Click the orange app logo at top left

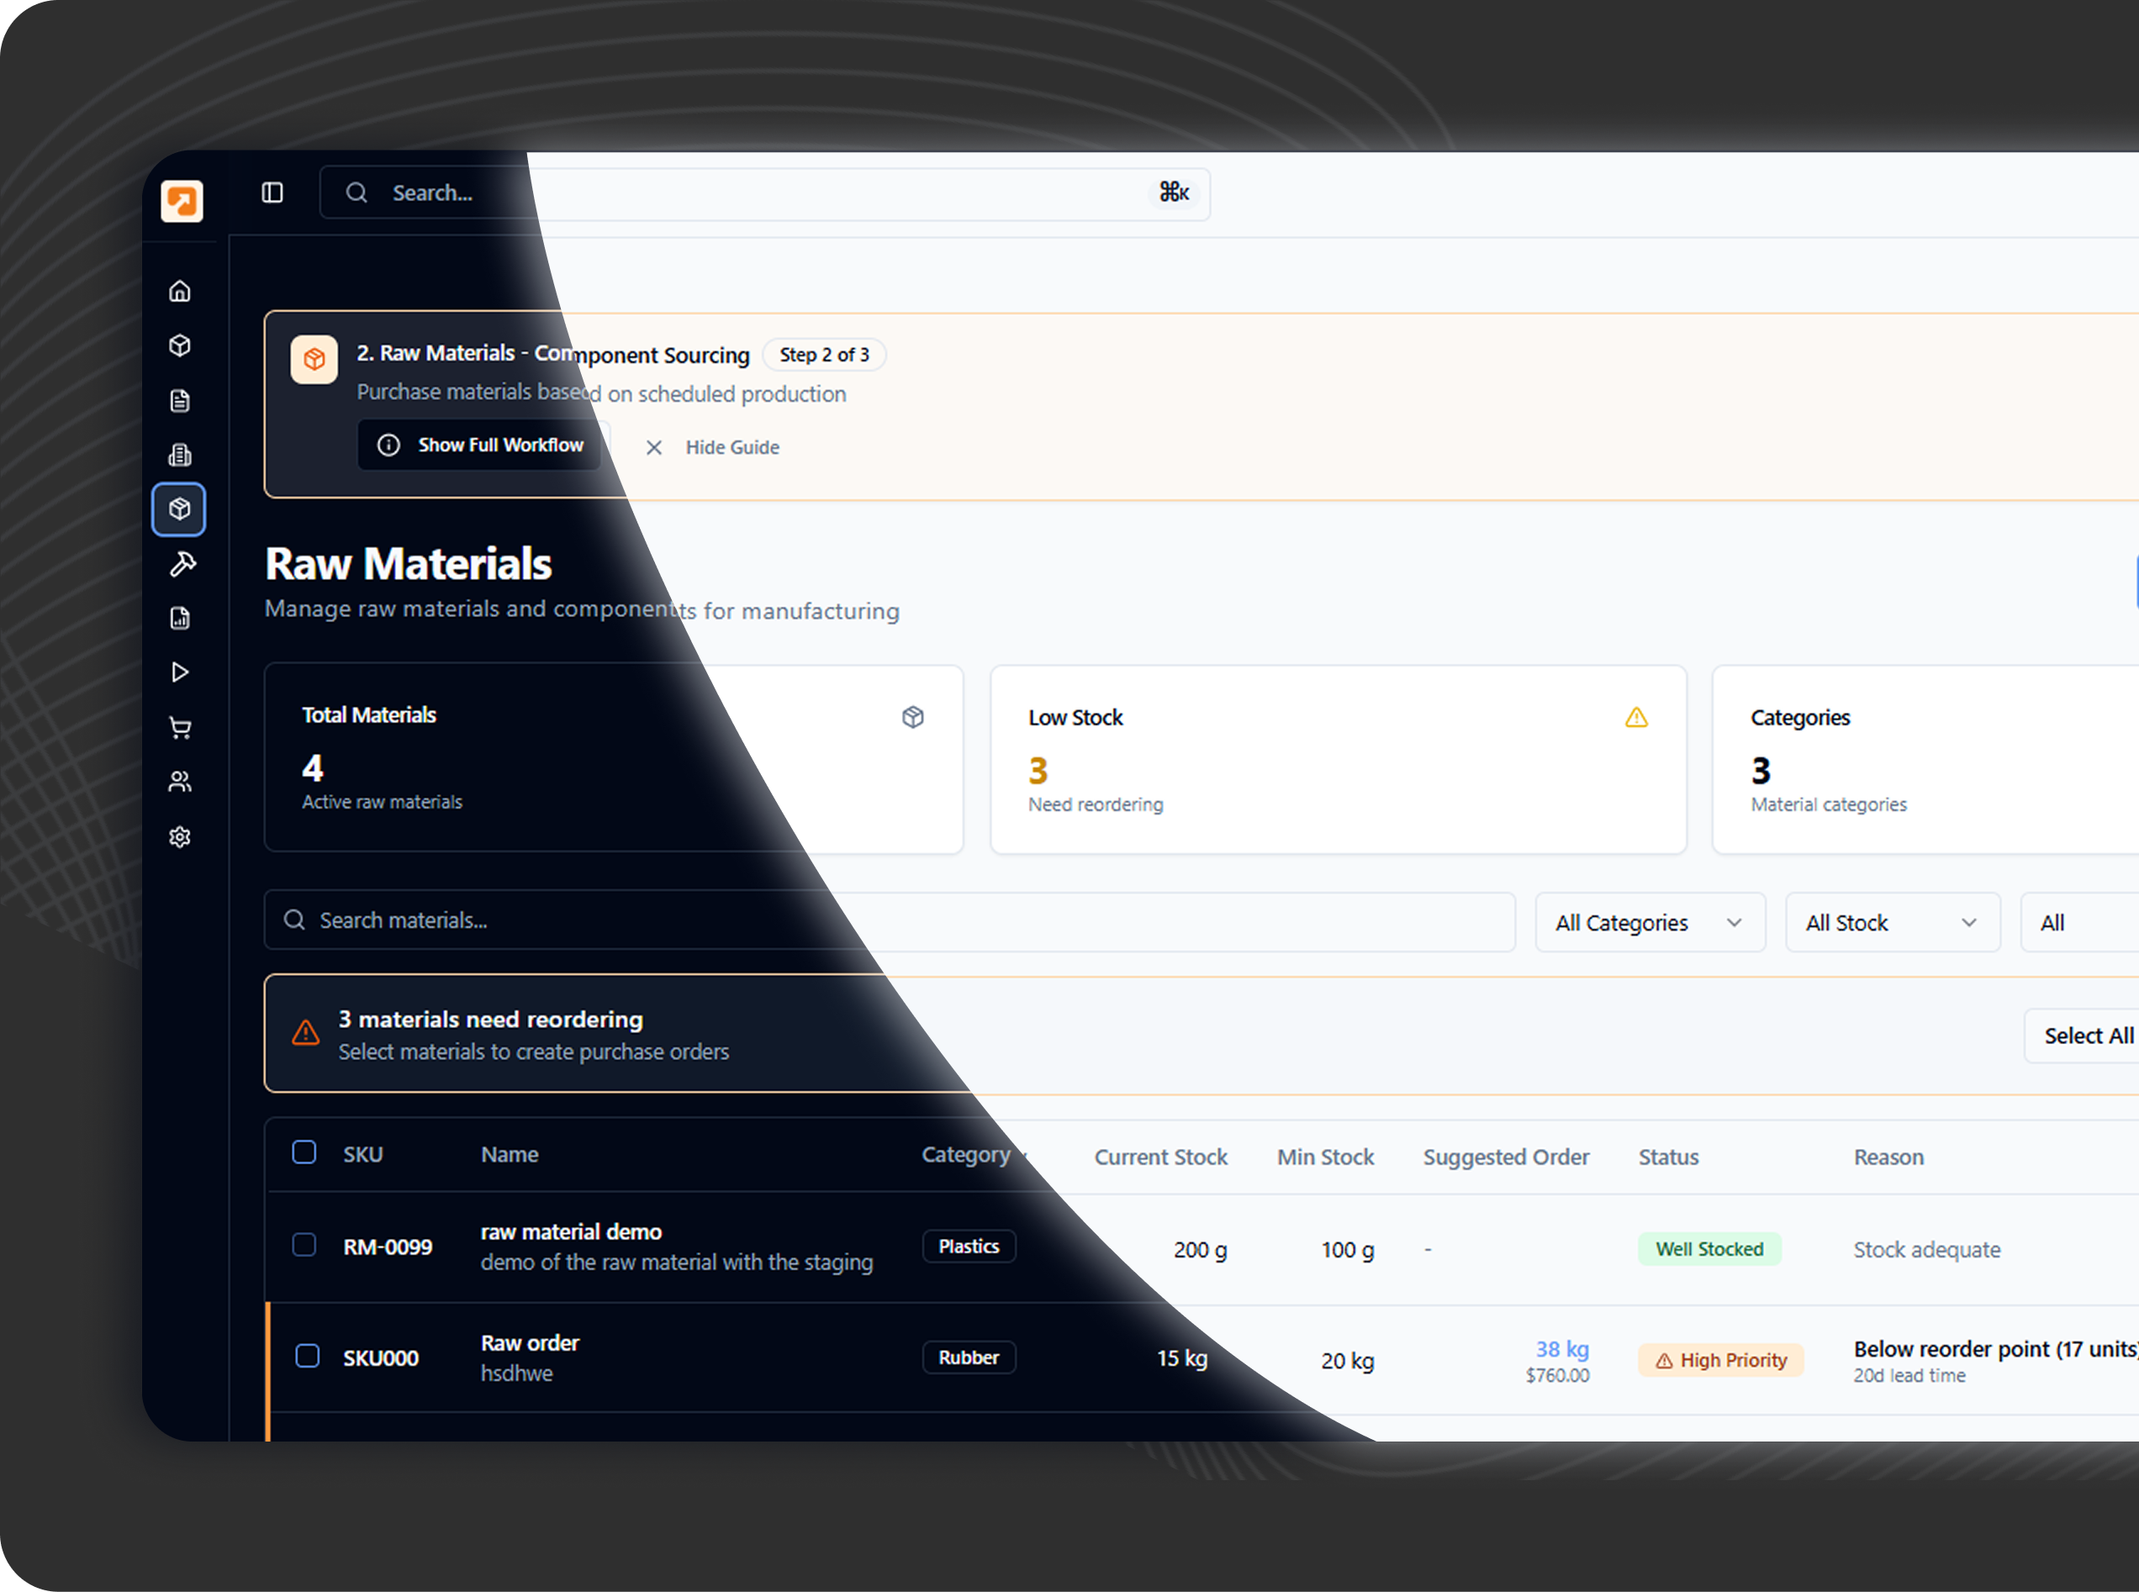pos(182,199)
